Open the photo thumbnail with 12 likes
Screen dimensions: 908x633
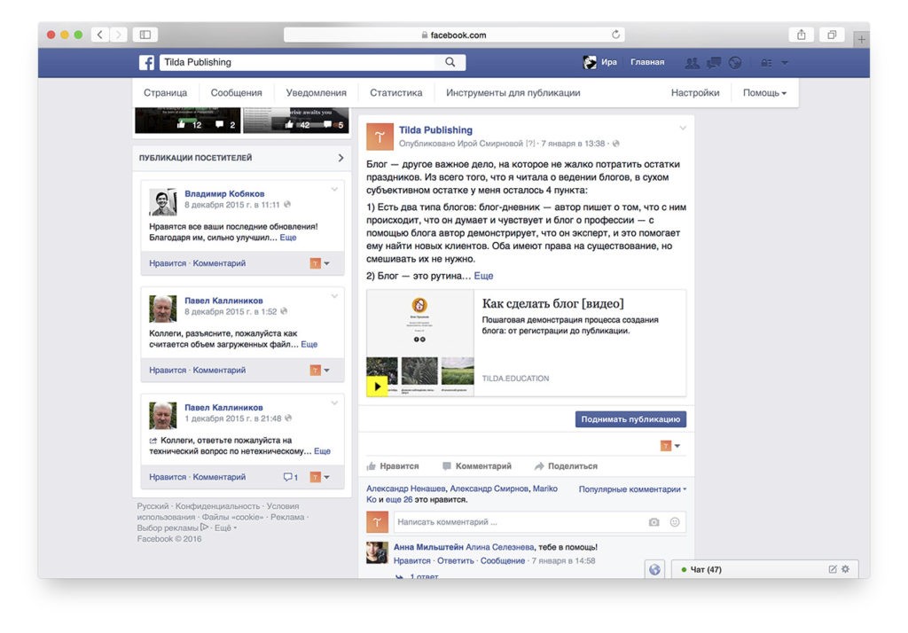(188, 121)
